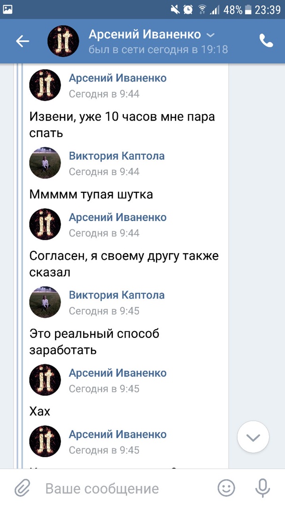This screenshot has height=507, width=285.
Task: Expand chat options chevron beside Арсений Иваненко
Action: [211, 35]
